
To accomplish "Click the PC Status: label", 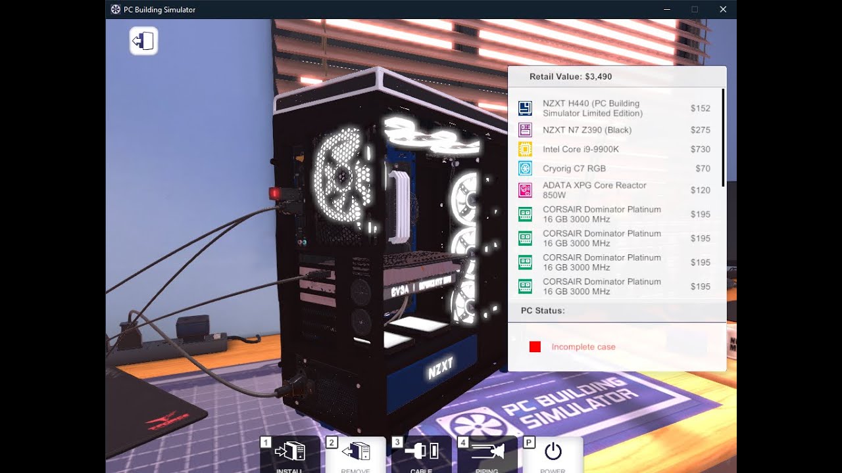I will [x=543, y=311].
